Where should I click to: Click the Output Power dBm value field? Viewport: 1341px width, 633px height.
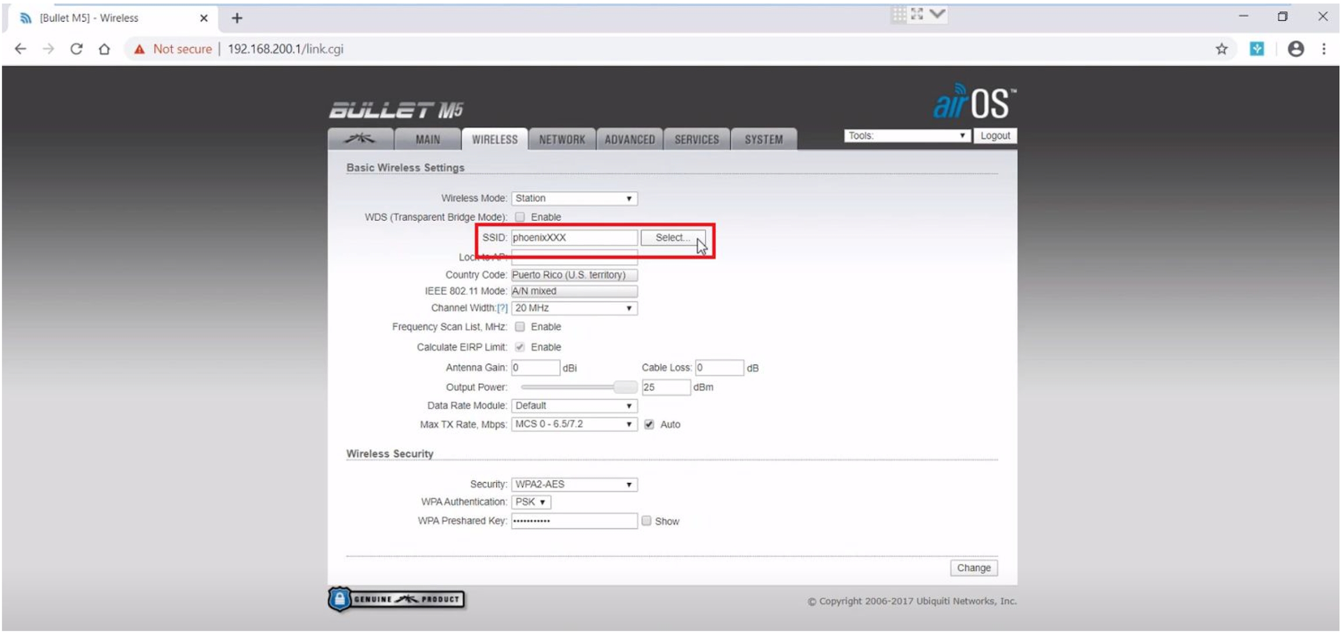point(666,387)
